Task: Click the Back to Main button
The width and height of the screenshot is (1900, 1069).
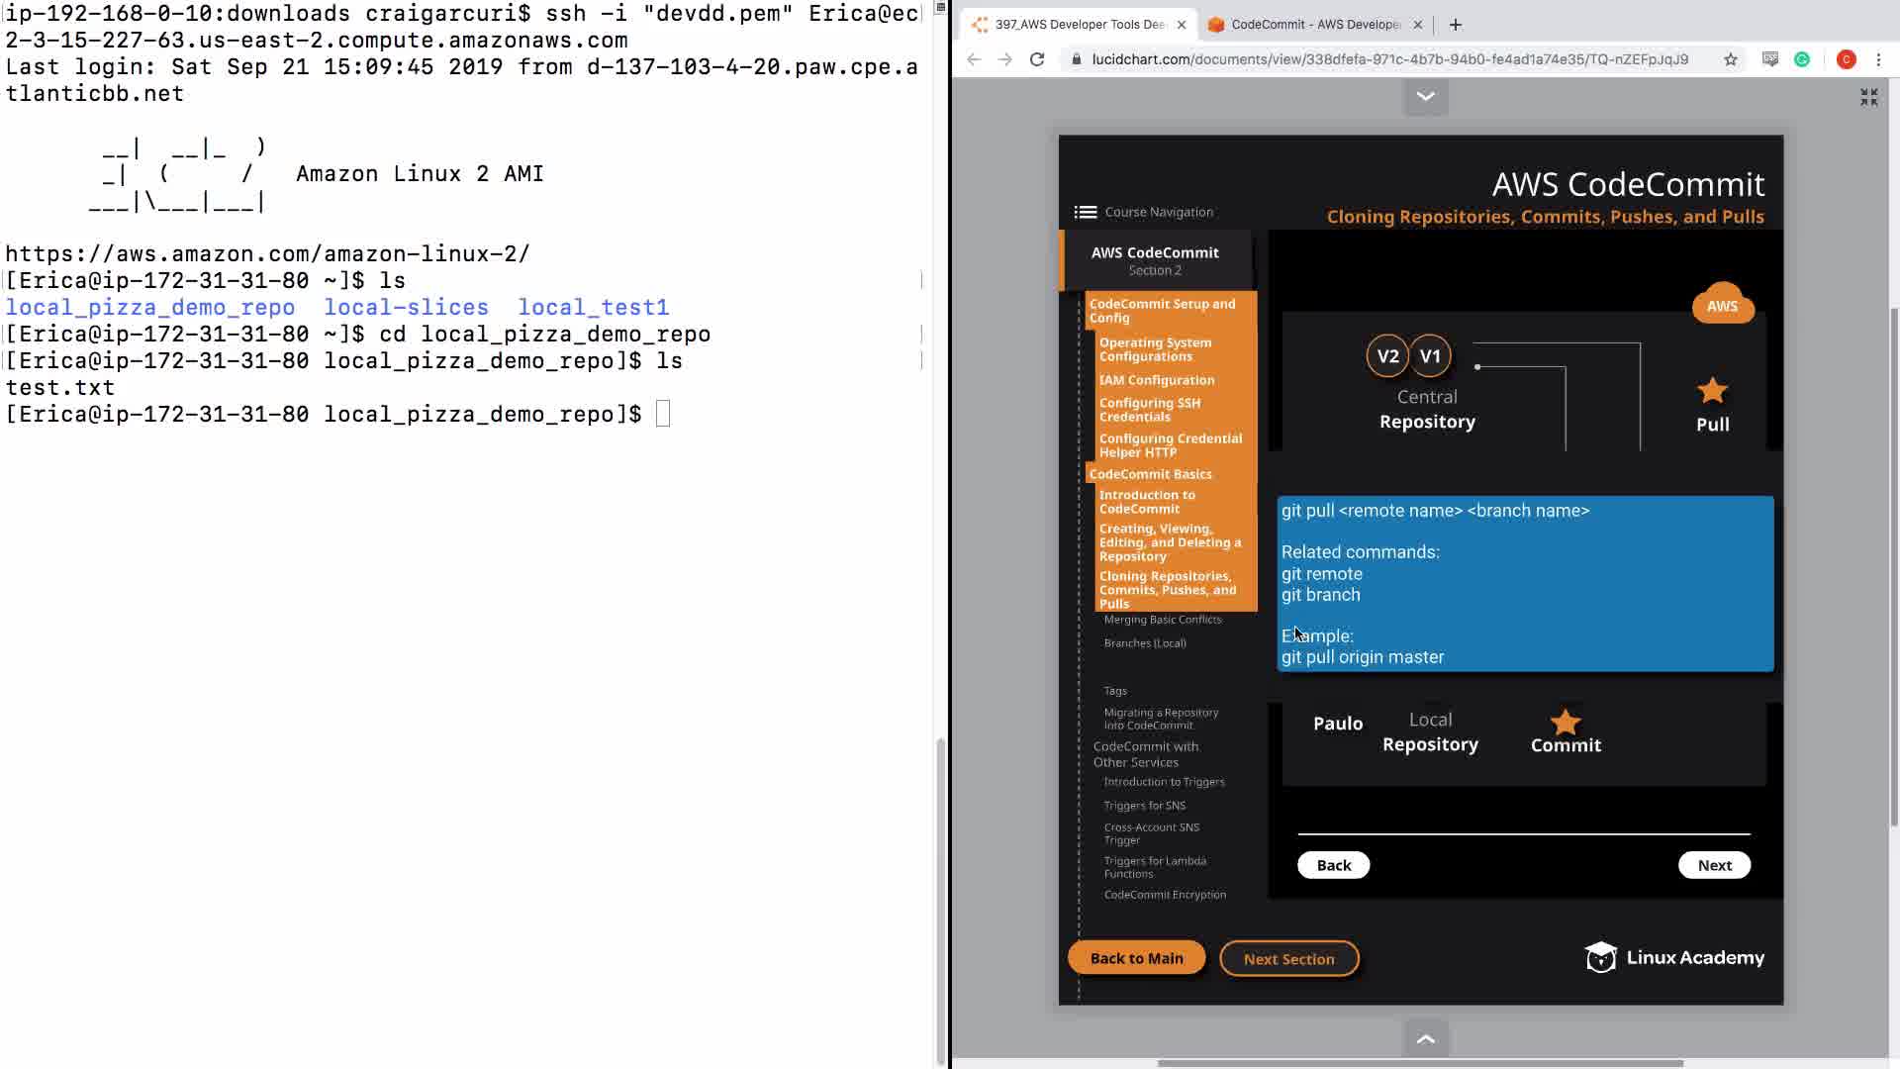Action: (x=1136, y=958)
